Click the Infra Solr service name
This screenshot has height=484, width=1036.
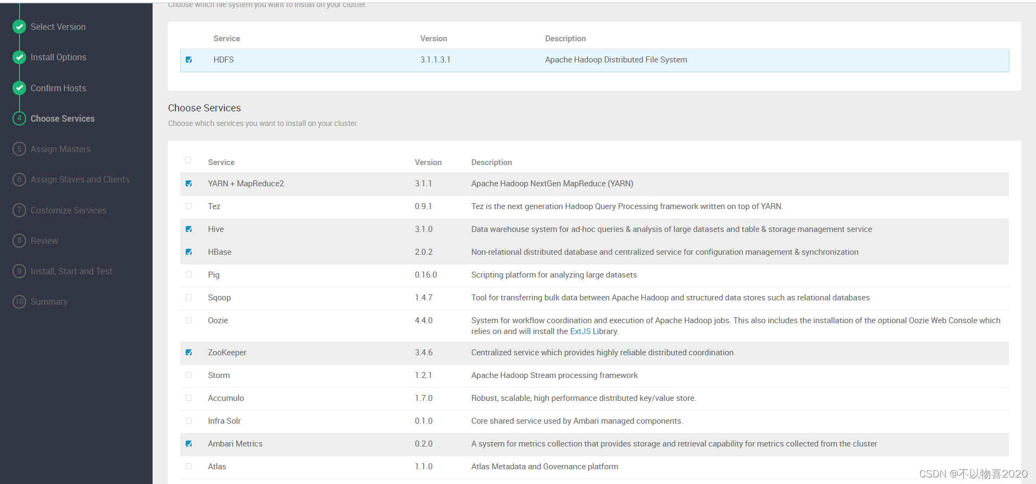(224, 421)
